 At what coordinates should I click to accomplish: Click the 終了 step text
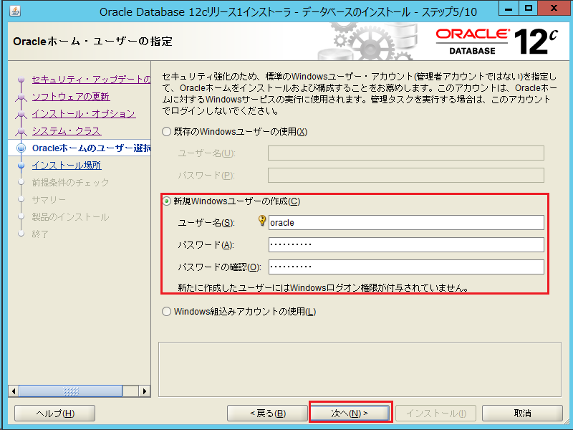40,234
